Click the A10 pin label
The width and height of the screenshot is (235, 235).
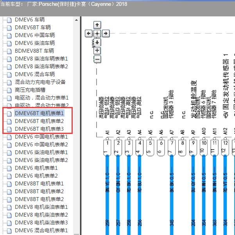click(204, 131)
